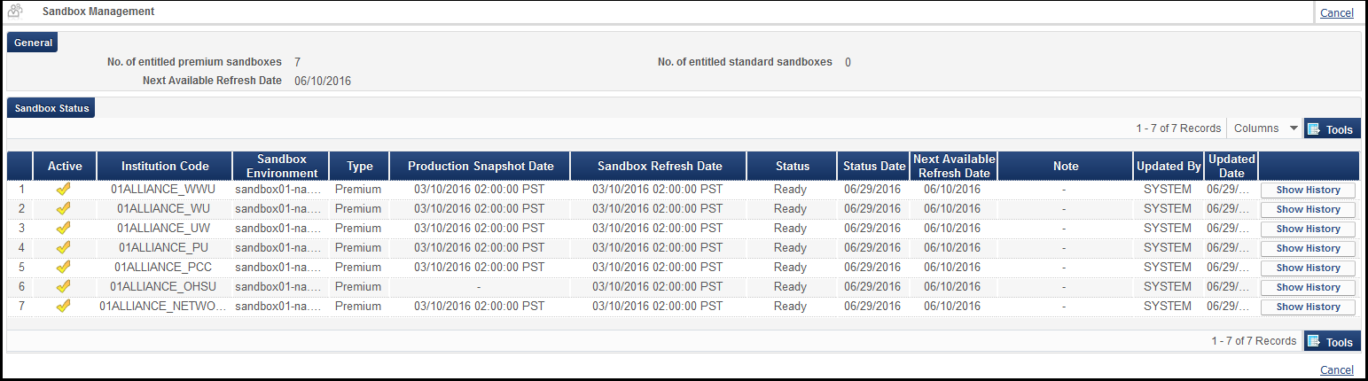Click active checkmark for 01ALLIANCE_OHSU

[63, 287]
